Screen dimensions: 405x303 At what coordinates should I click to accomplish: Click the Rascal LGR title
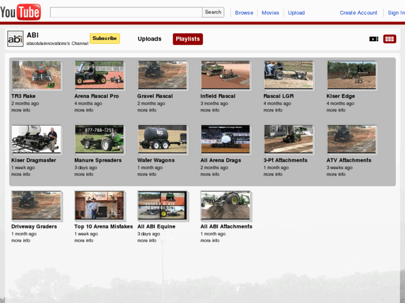279,96
